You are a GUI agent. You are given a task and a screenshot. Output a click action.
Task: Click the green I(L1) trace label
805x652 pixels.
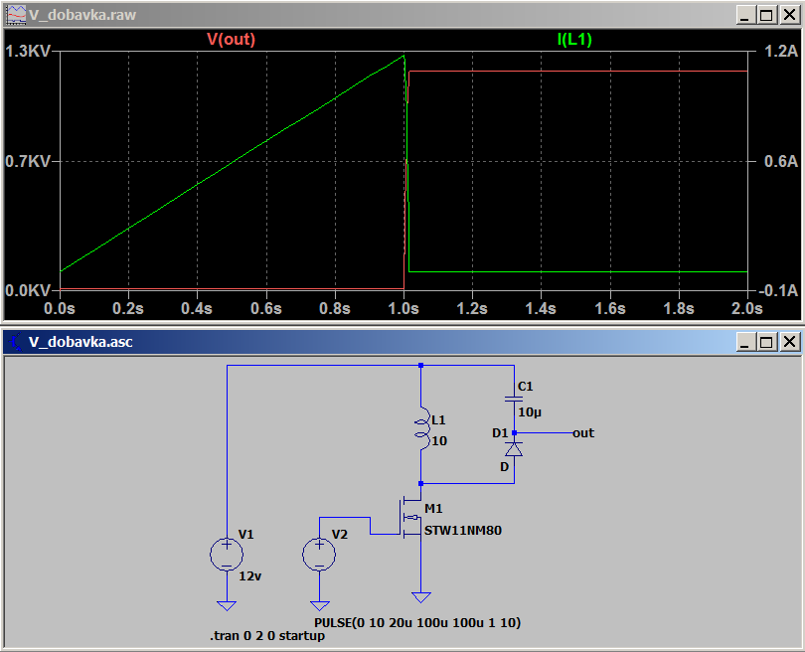(574, 40)
